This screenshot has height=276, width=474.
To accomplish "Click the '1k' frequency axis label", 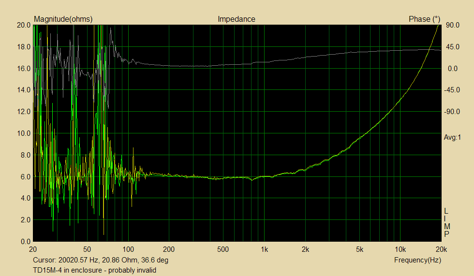I will pos(264,249).
